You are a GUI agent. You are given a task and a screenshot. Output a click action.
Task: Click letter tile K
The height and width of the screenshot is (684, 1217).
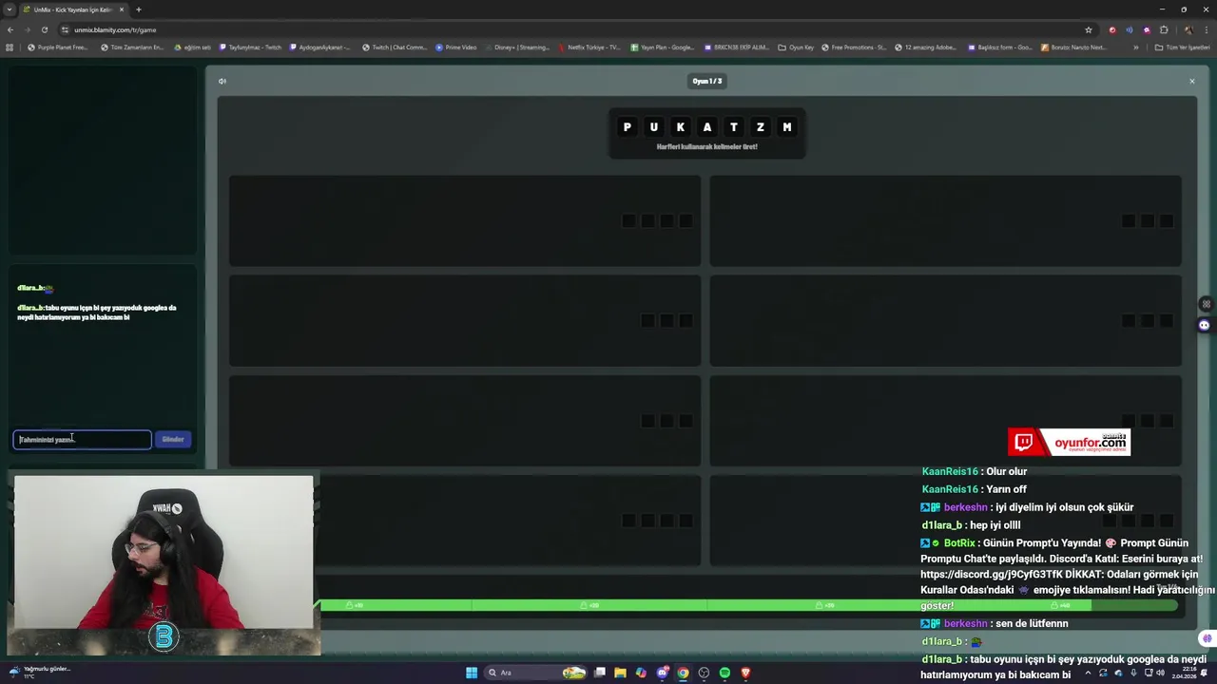tap(680, 126)
